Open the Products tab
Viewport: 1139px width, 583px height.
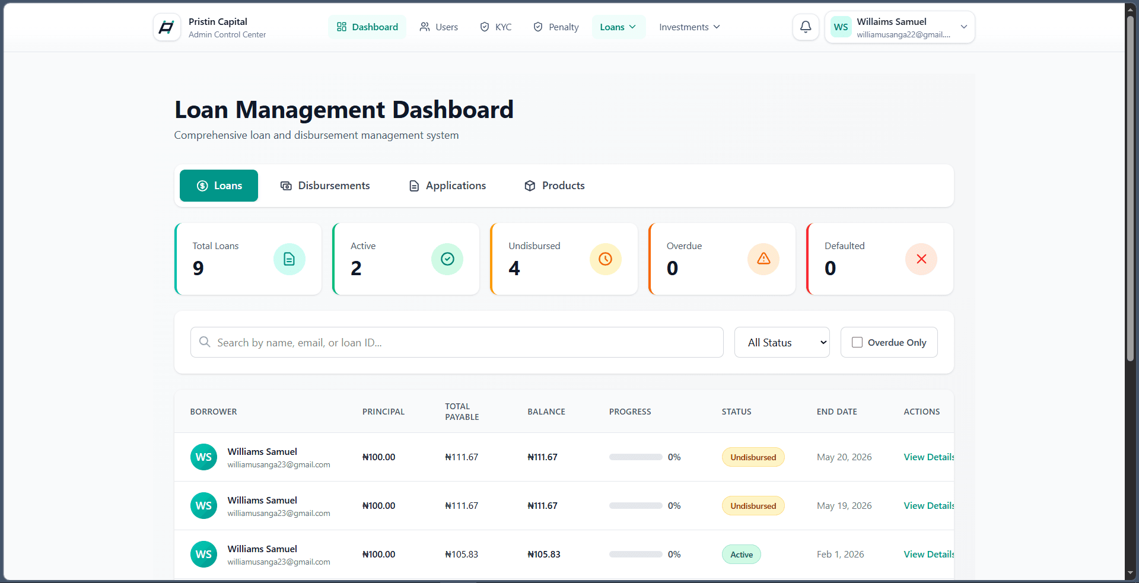(x=555, y=186)
